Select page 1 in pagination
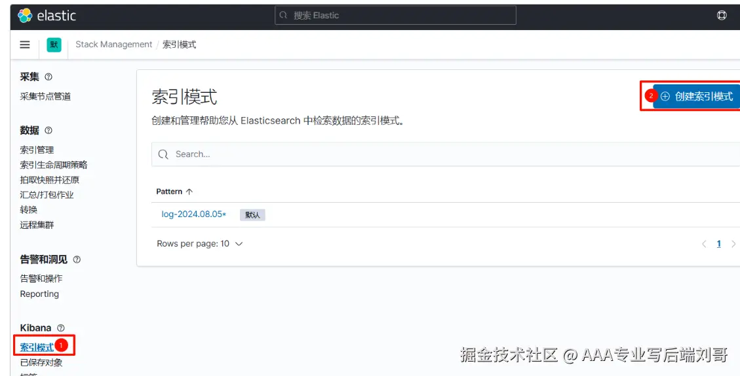Screen dimensions: 740x376 [x=719, y=244]
